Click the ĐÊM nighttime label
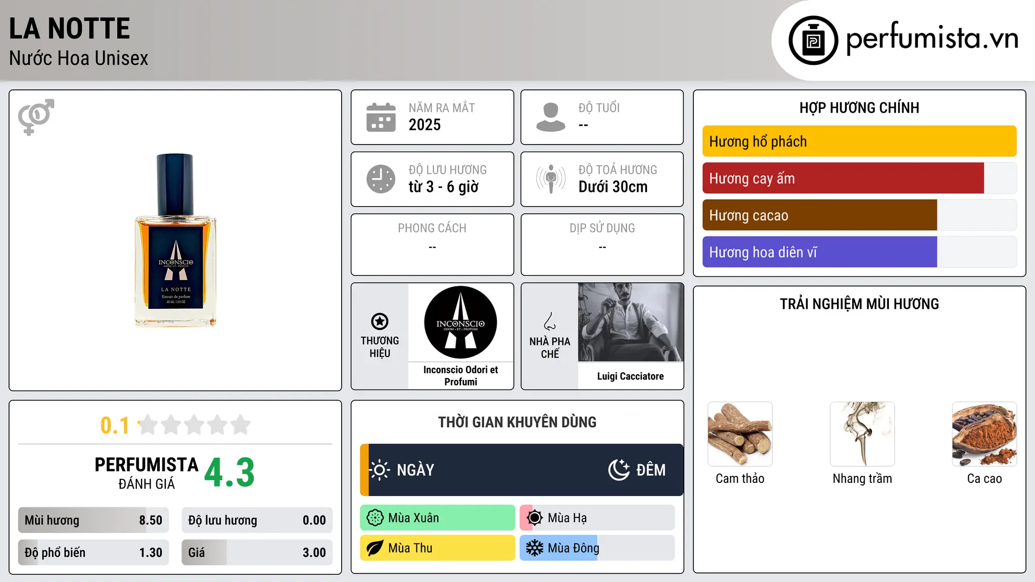 click(651, 470)
